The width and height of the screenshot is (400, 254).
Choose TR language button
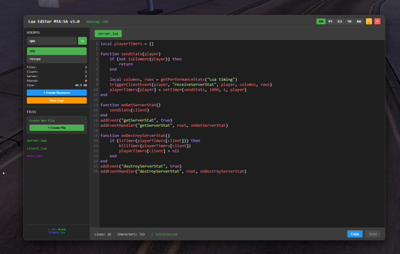coord(349,21)
